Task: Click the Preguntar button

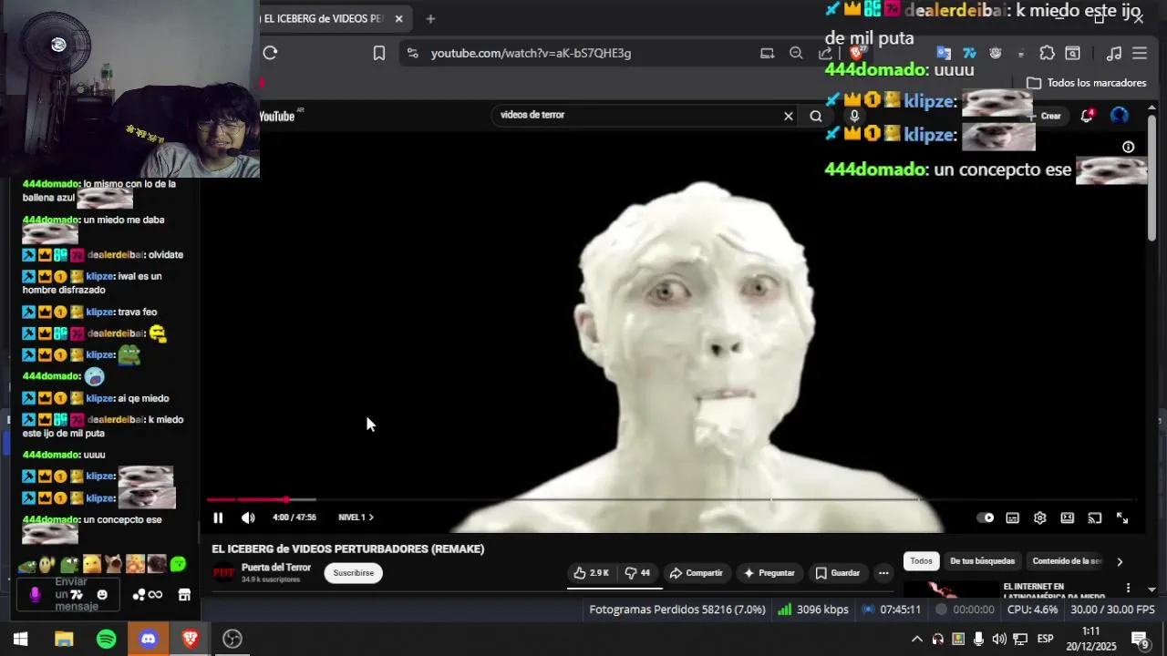Action: click(x=769, y=573)
